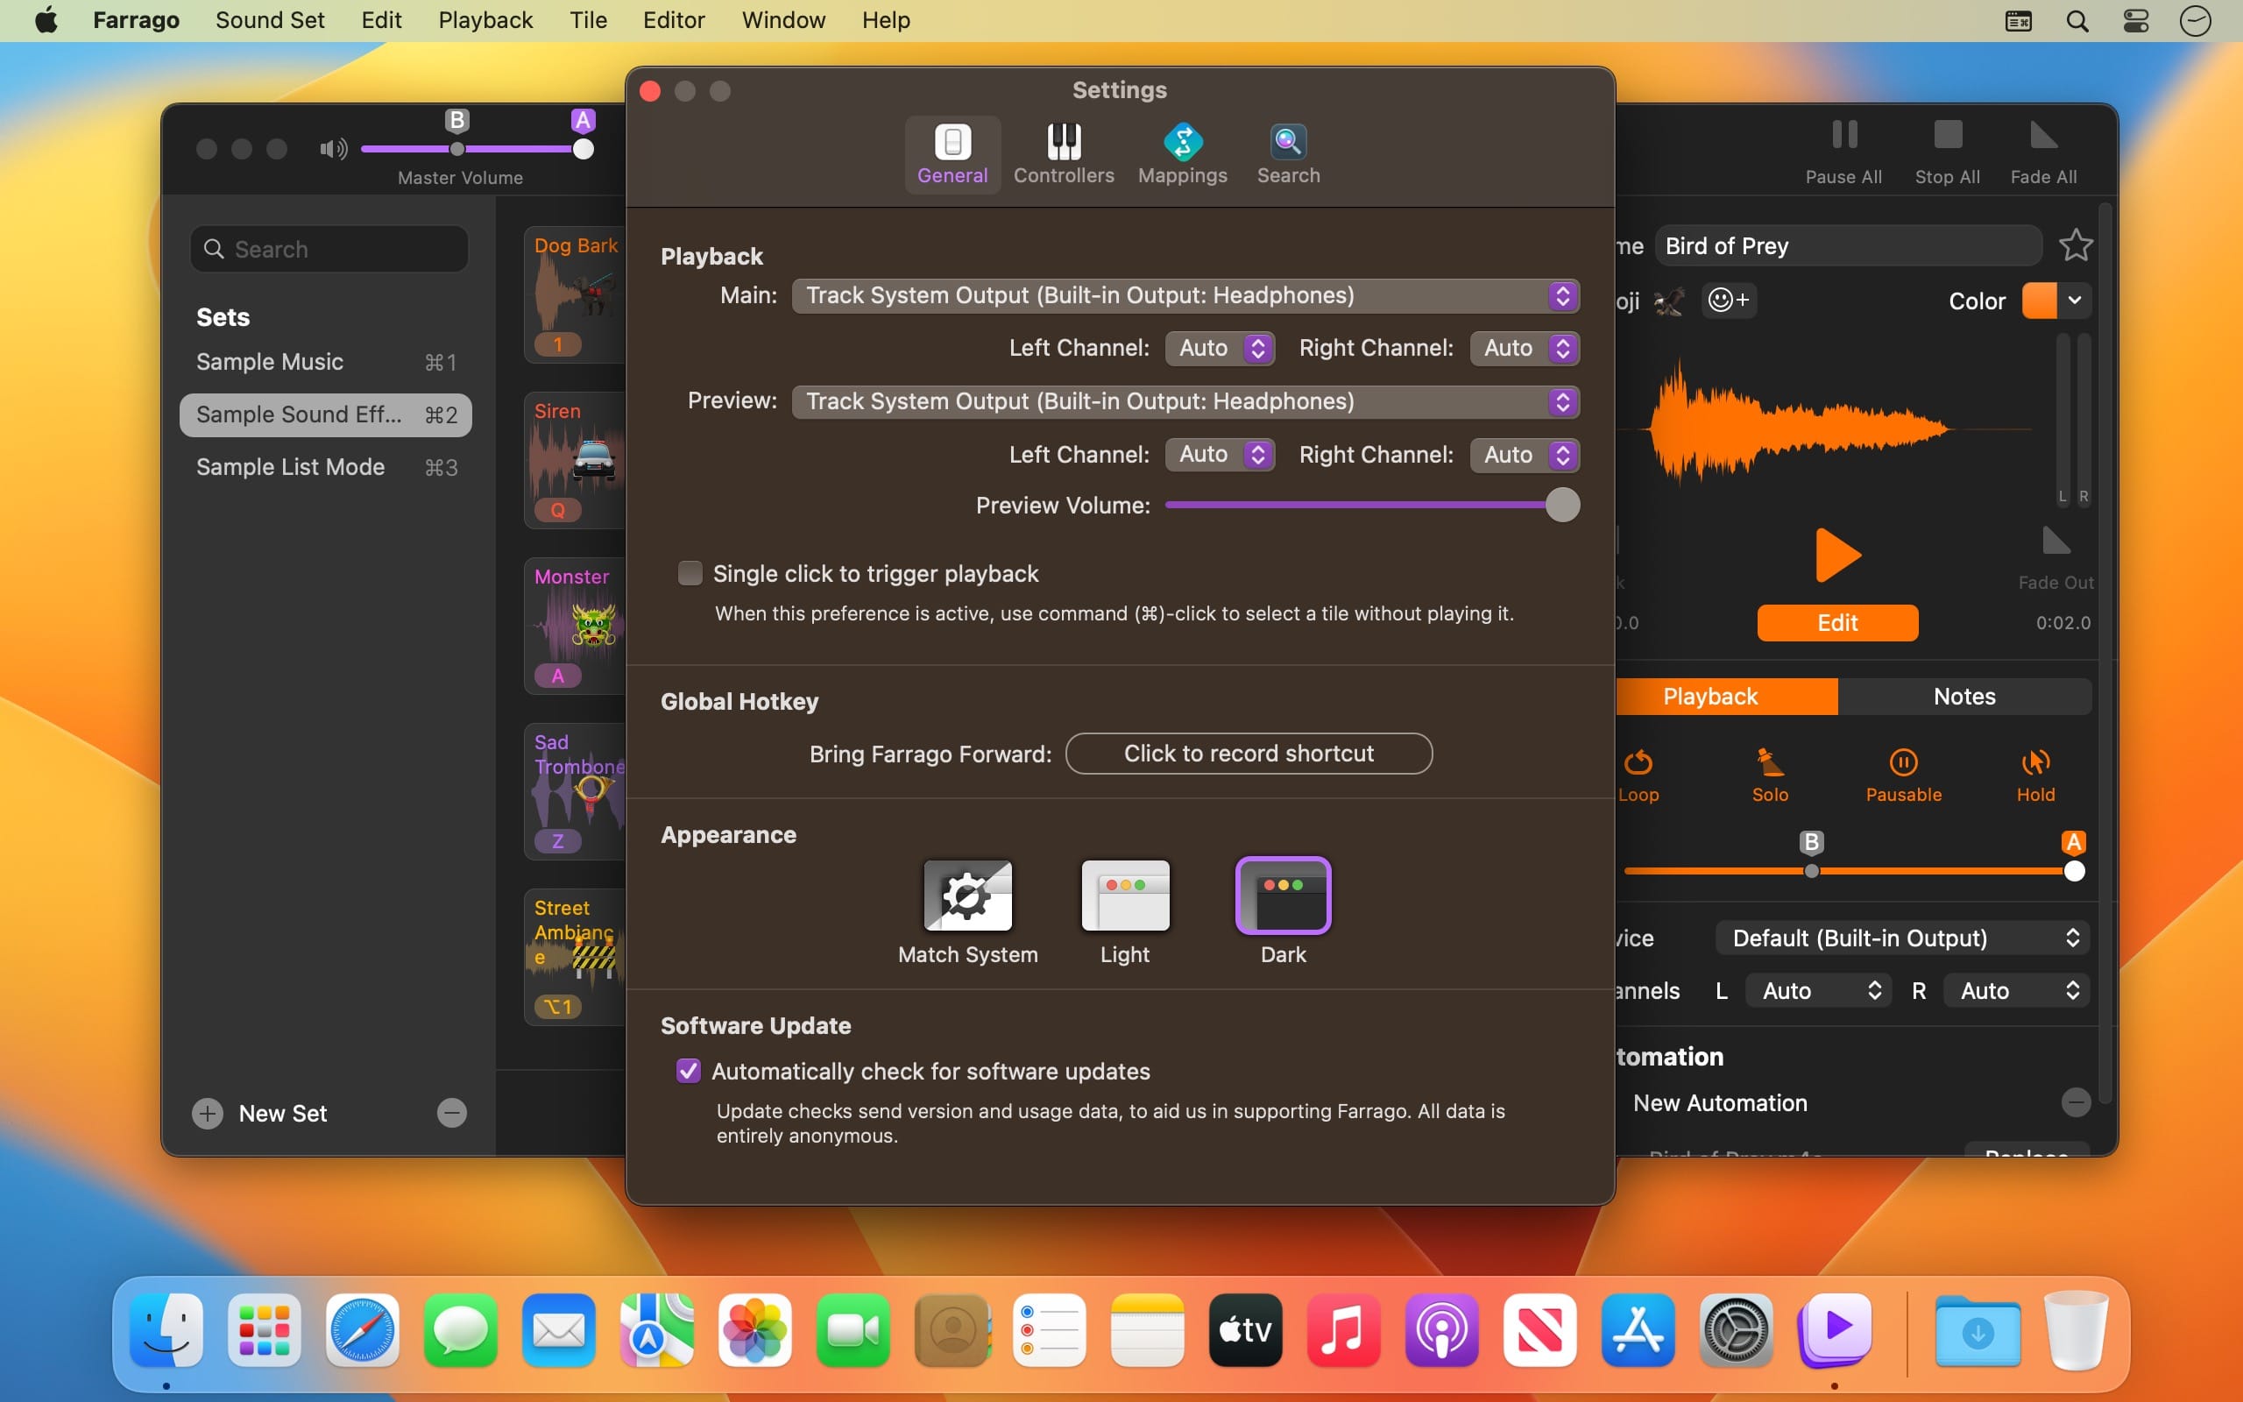Mark Bird of Prey as favorite star
This screenshot has height=1402, width=2243.
(2076, 245)
